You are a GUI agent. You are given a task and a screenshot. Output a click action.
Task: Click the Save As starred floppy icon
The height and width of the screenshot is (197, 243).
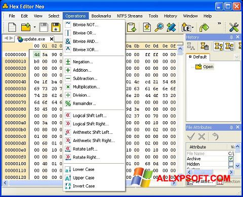click(56, 27)
